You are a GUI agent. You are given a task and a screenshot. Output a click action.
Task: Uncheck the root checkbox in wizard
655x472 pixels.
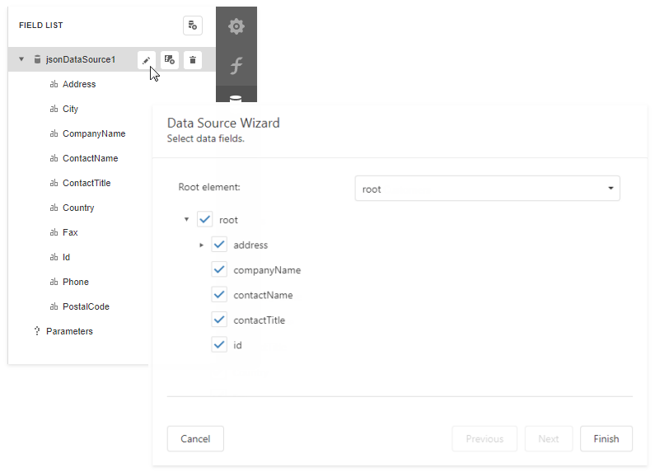[x=204, y=219]
